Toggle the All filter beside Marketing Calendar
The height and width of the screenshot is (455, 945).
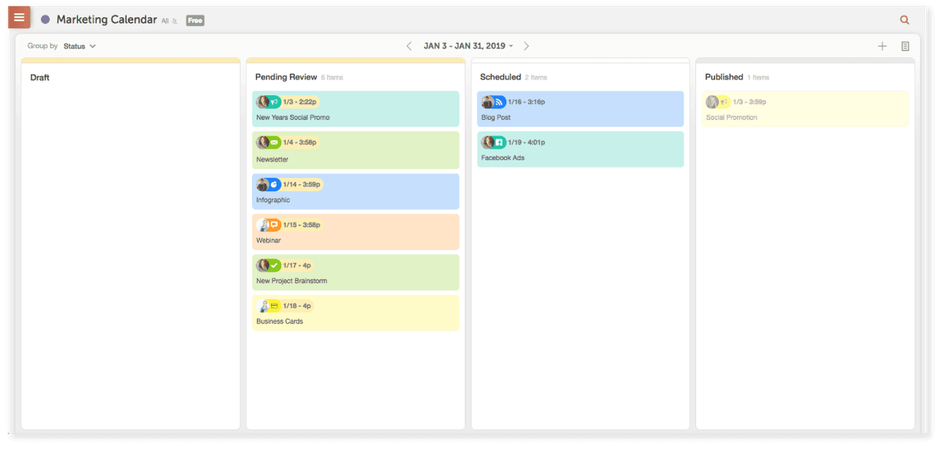pyautogui.click(x=167, y=20)
